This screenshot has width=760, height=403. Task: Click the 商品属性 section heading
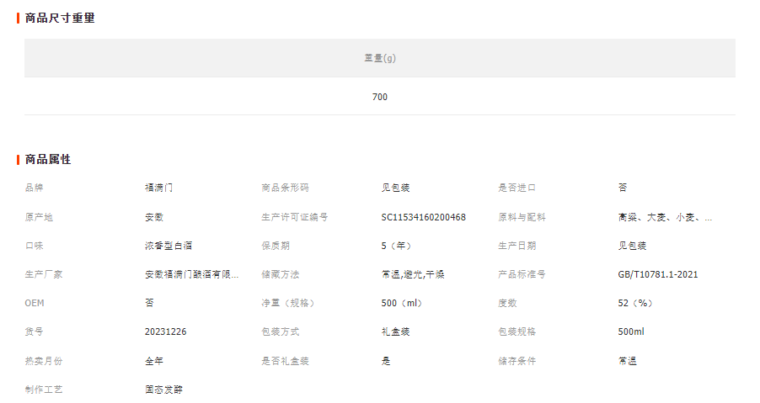point(48,159)
